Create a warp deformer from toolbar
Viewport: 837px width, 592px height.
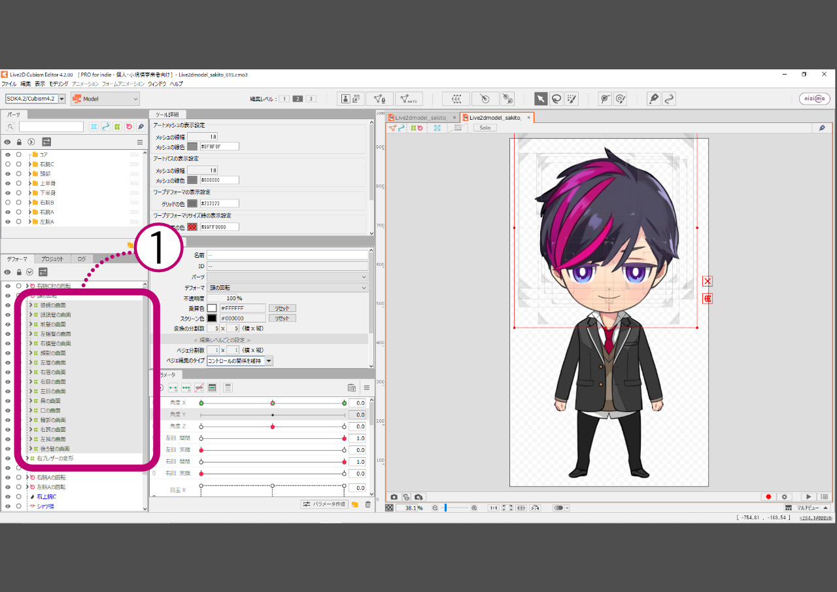[456, 99]
